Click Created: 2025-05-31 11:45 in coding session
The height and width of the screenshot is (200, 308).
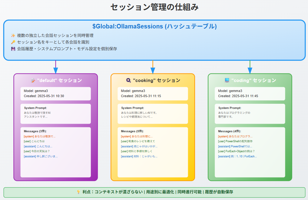click(x=238, y=96)
